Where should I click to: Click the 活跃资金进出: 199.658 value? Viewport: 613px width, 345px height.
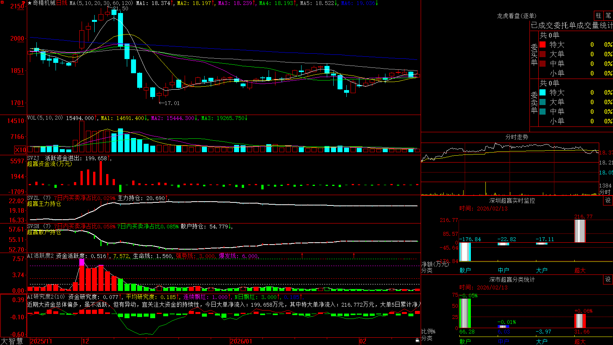pyautogui.click(x=76, y=158)
